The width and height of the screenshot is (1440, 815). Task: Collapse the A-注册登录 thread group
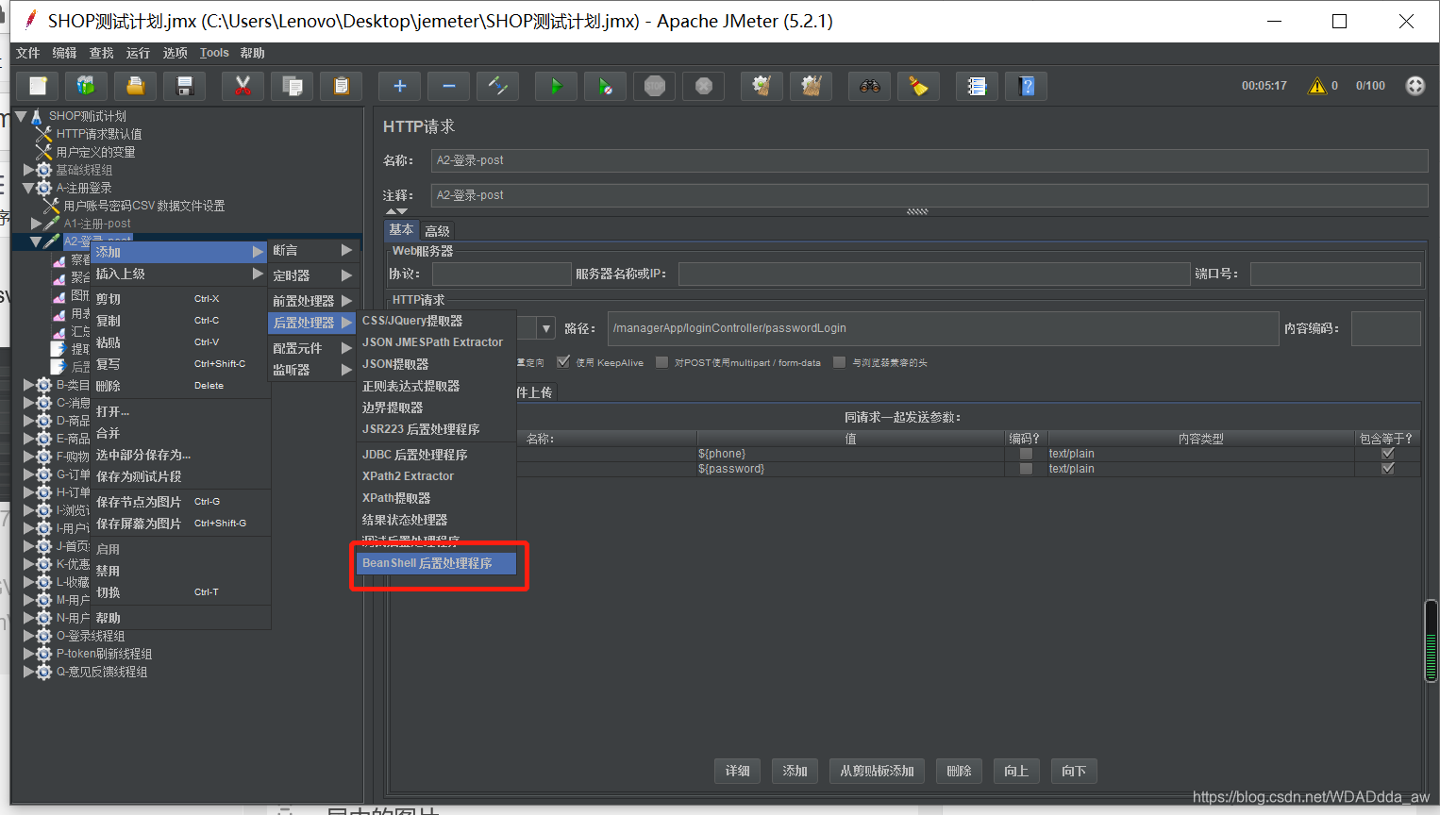point(28,188)
